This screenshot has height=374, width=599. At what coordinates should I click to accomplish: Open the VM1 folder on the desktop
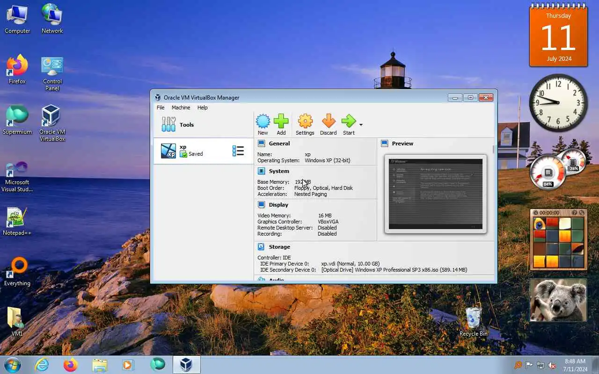tap(17, 322)
